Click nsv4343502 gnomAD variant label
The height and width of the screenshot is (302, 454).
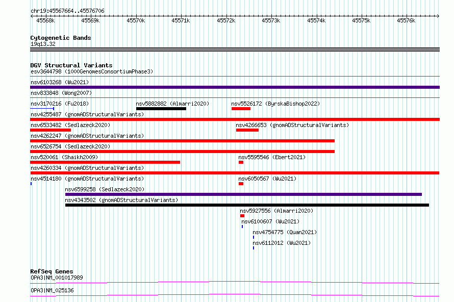click(x=121, y=200)
